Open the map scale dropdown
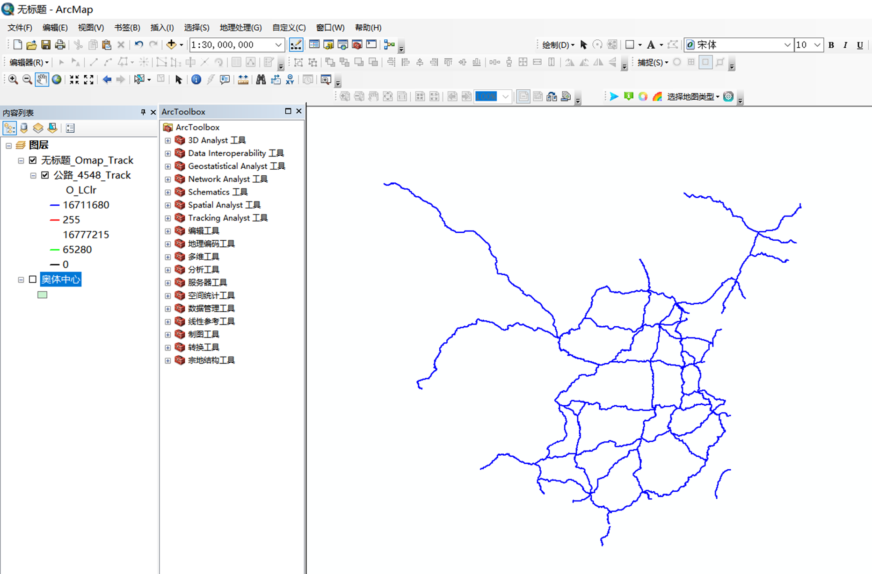The height and width of the screenshot is (574, 872). (x=278, y=45)
